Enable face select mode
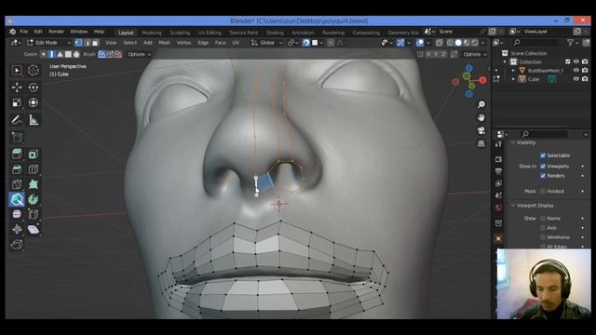Viewport: 596px width, 335px height. click(x=95, y=43)
